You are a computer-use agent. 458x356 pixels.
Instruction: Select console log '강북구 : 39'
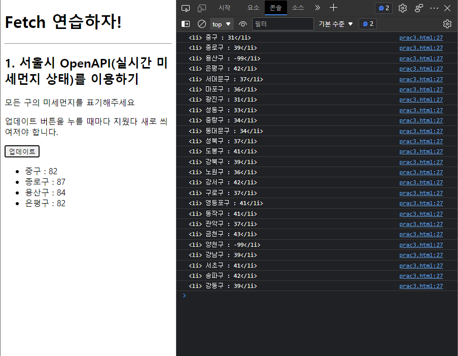(x=223, y=162)
